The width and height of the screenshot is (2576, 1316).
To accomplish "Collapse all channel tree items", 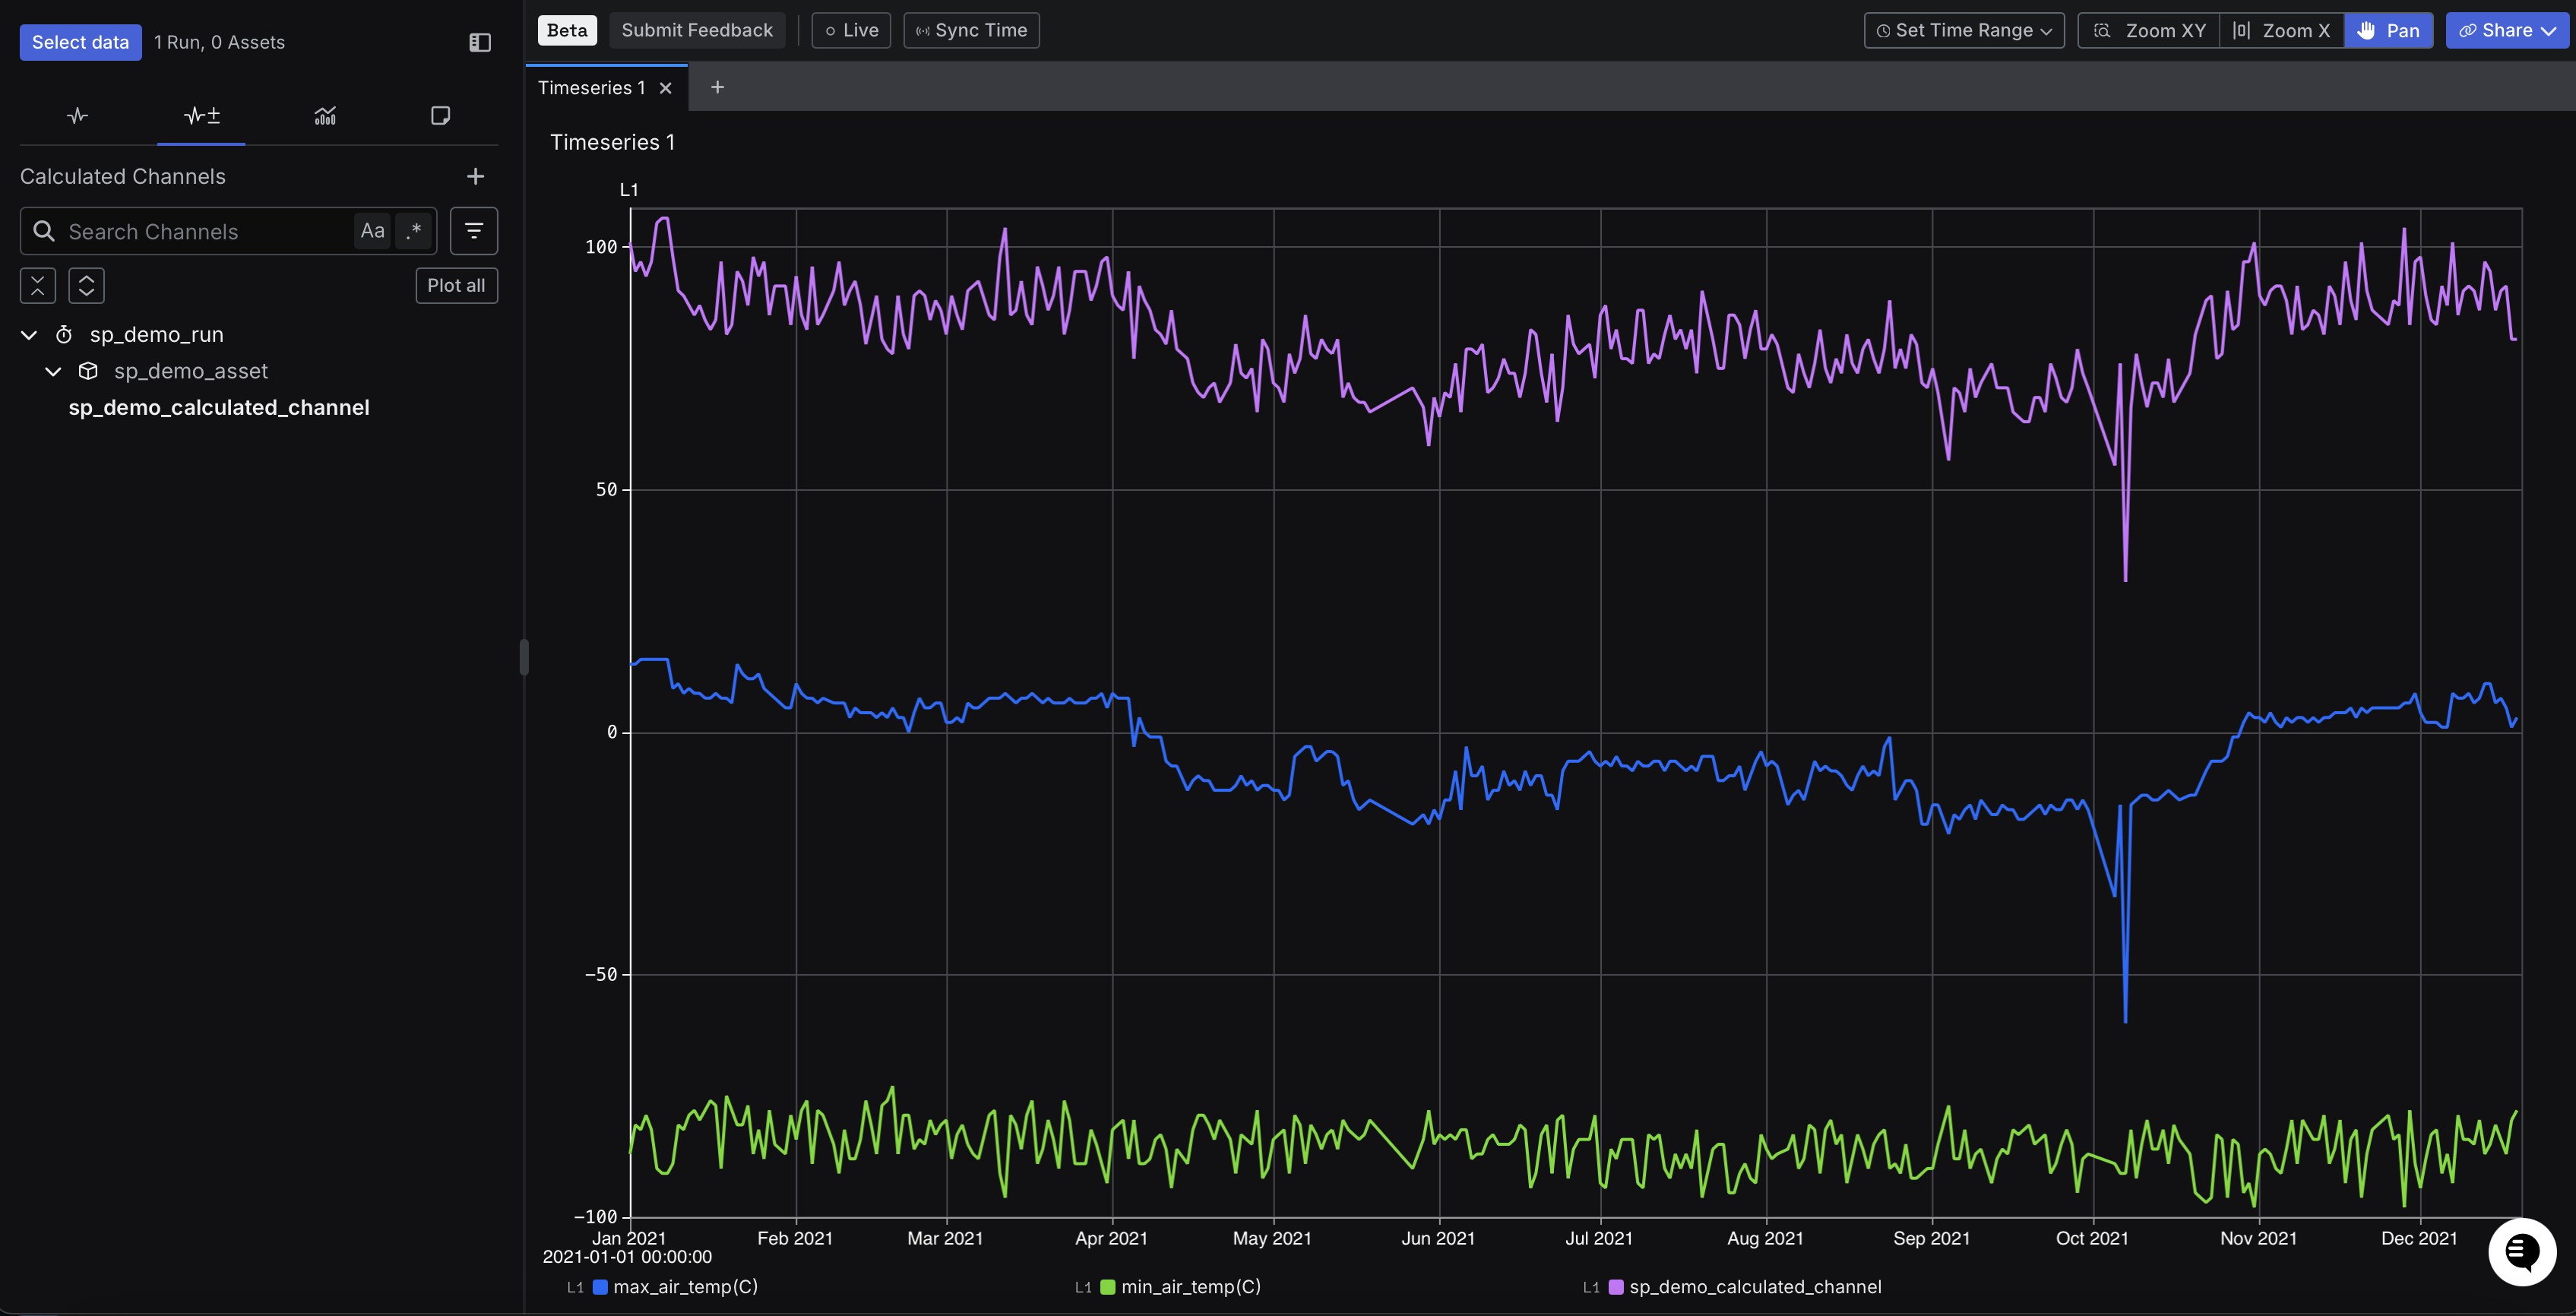I will tap(37, 285).
